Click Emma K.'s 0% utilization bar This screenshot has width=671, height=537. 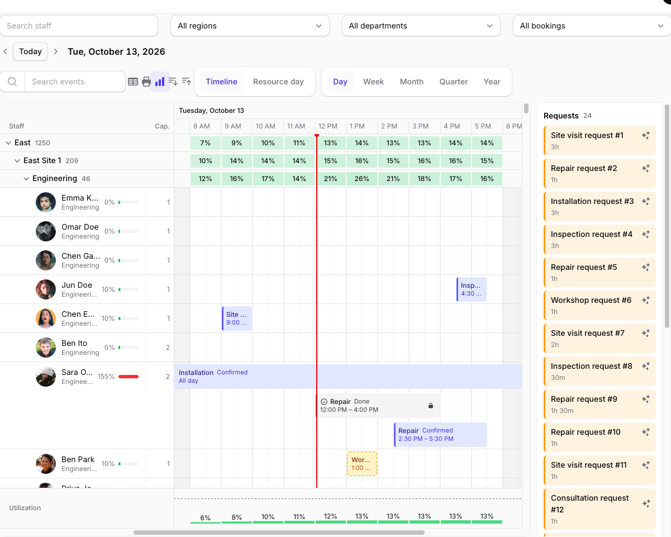[x=129, y=202]
